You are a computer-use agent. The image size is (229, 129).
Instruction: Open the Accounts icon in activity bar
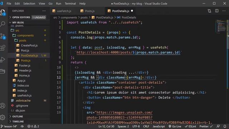coord(3,106)
